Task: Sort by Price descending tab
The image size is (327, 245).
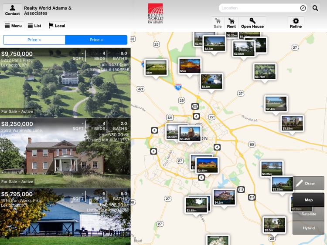Action: click(x=96, y=40)
